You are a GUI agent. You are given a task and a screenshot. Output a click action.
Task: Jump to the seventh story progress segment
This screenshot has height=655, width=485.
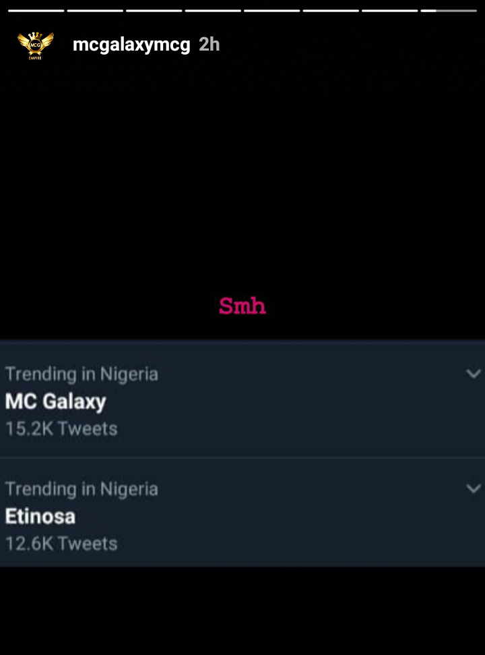click(x=389, y=11)
